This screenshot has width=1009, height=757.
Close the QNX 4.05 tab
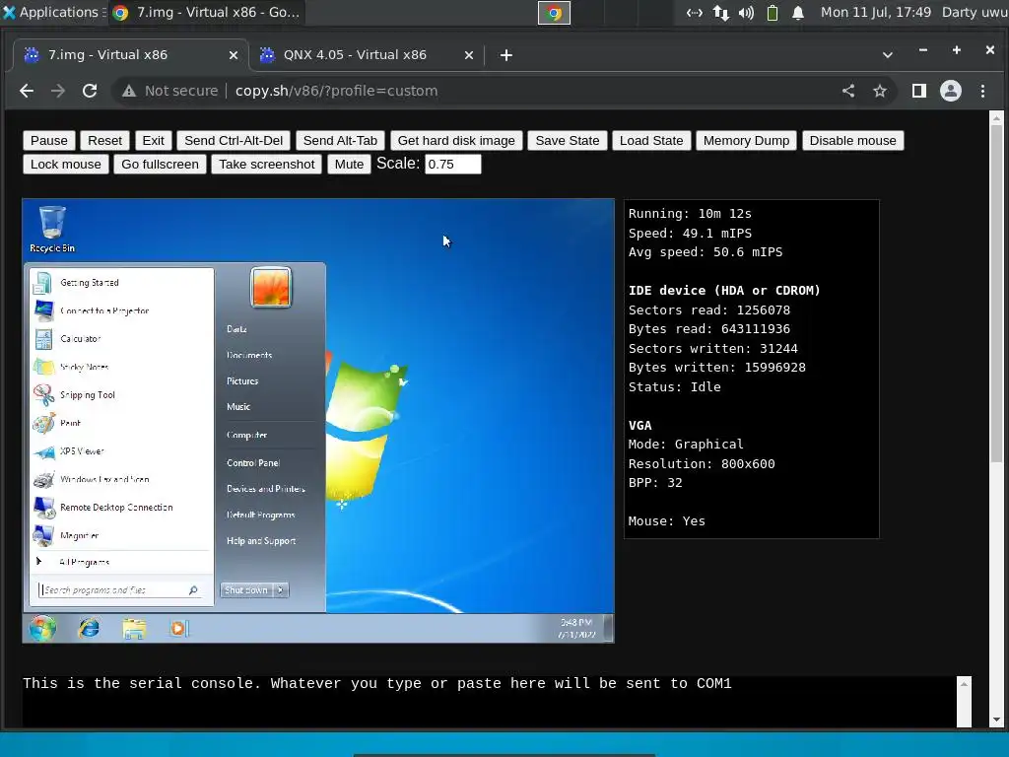point(469,55)
